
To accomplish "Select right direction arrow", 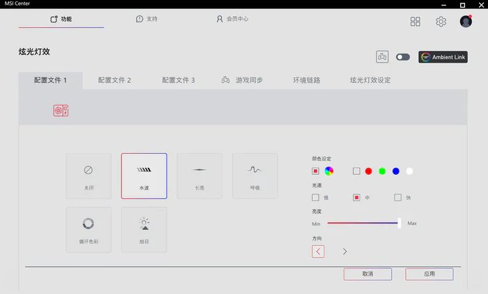I will pyautogui.click(x=344, y=252).
